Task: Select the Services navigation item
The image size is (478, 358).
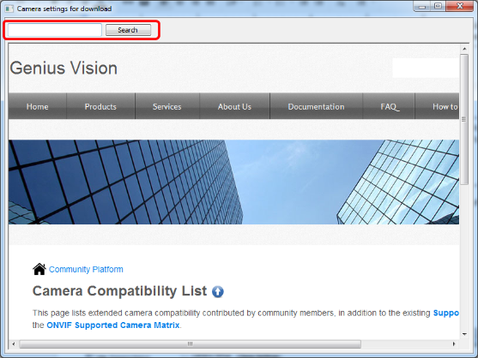Action: click(167, 106)
